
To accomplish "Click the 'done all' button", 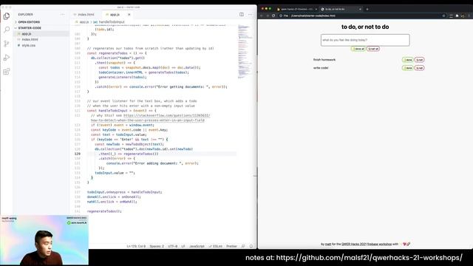I will pos(358,49).
